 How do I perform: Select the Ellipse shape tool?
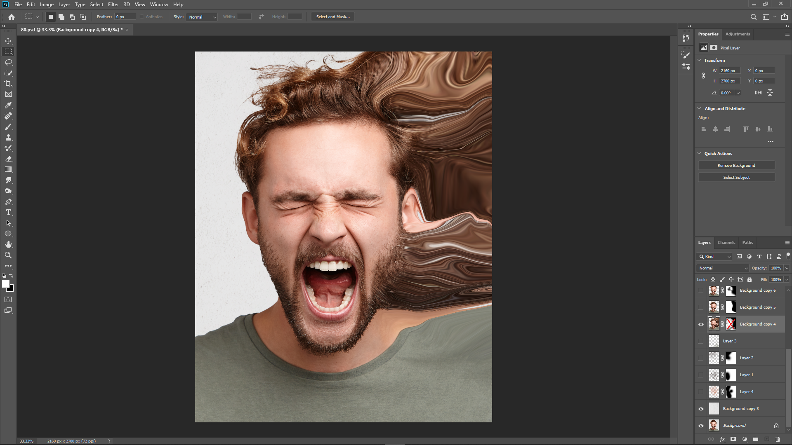[8, 234]
